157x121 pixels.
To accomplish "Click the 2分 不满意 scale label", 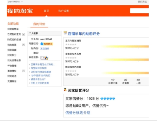I will [126, 81].
